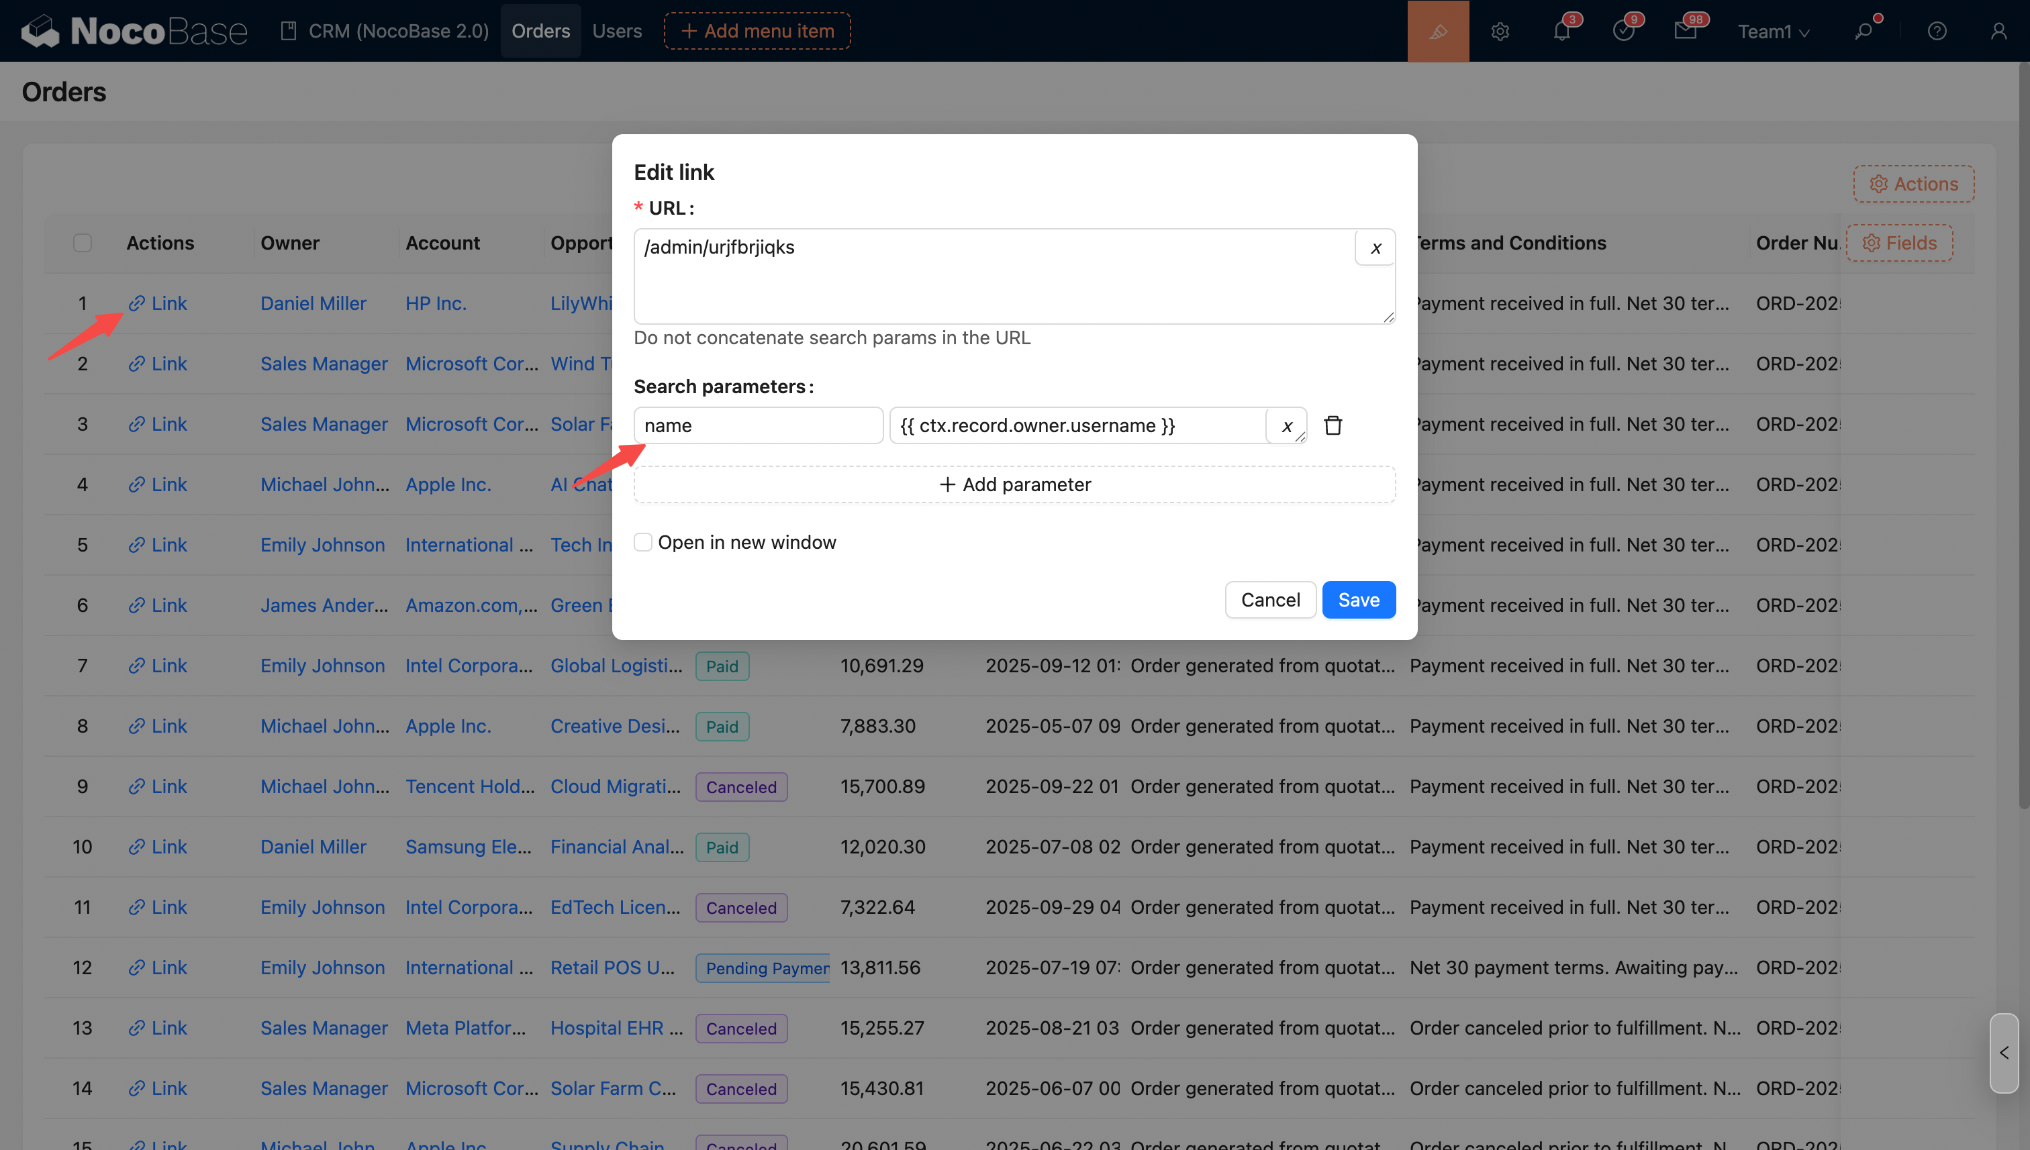Switch to the Users menu tab
This screenshot has height=1150, width=2030.
click(x=616, y=31)
